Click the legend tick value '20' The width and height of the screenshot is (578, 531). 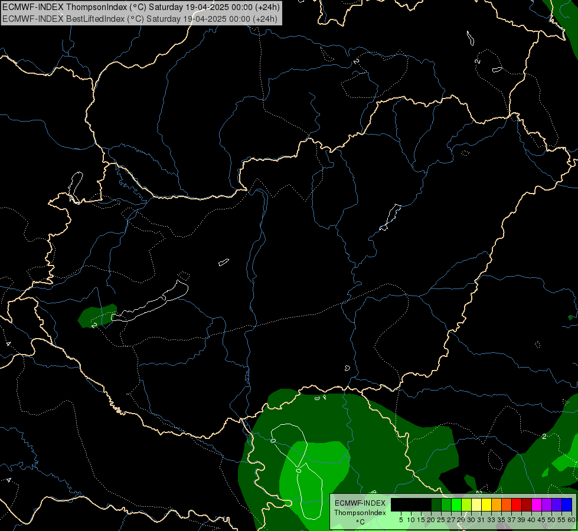(431, 520)
